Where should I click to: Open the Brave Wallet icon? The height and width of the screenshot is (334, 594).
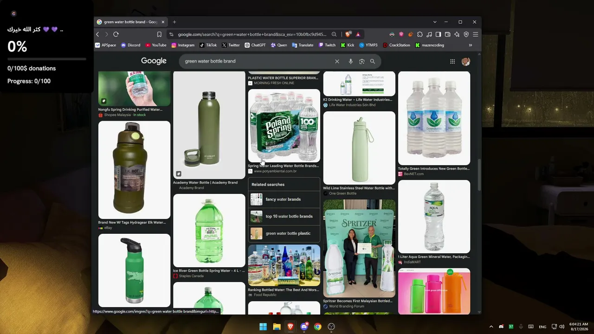pyautogui.click(x=448, y=34)
